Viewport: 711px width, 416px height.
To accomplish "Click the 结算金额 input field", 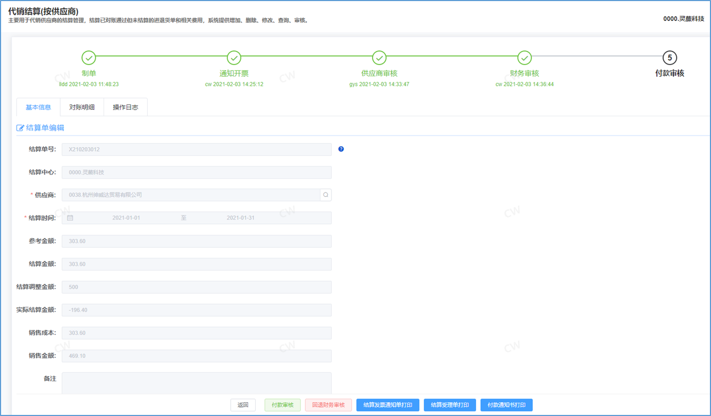I will [196, 264].
